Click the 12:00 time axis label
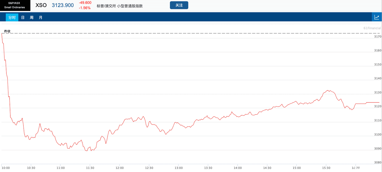Viewport: 382px width, 172px height. (119, 168)
